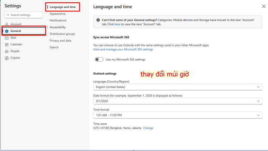Click the search magnifier icon in Settings
The width and height of the screenshot is (268, 151).
pos(8,15)
